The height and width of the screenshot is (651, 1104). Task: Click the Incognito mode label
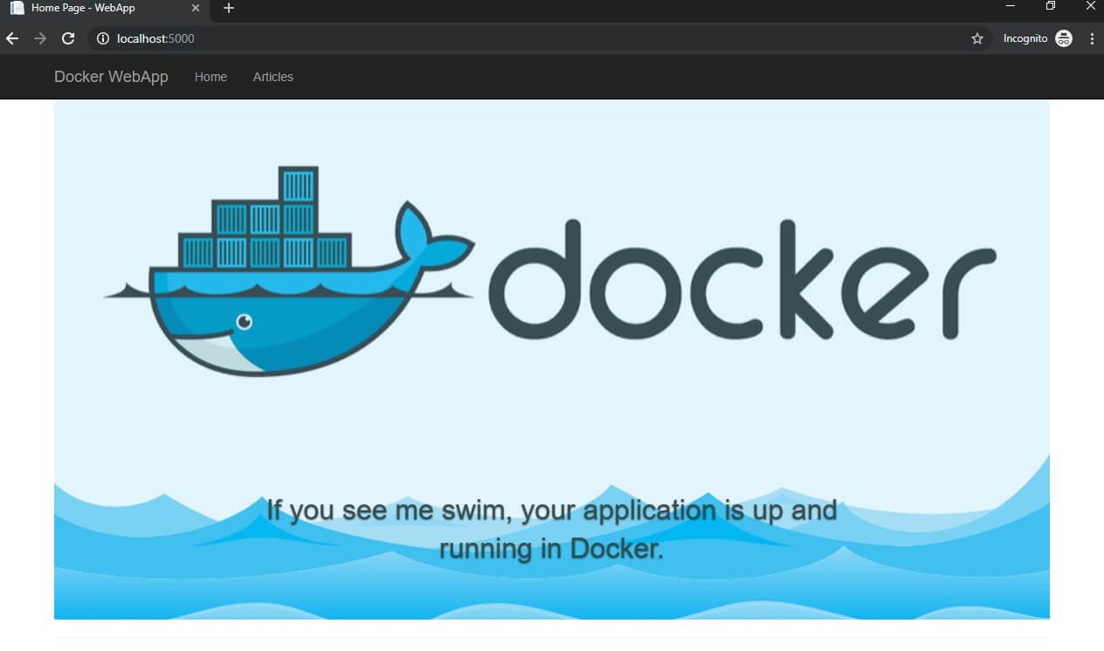click(x=1025, y=38)
